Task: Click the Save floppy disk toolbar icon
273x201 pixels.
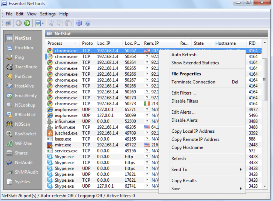Action: click(x=38, y=23)
